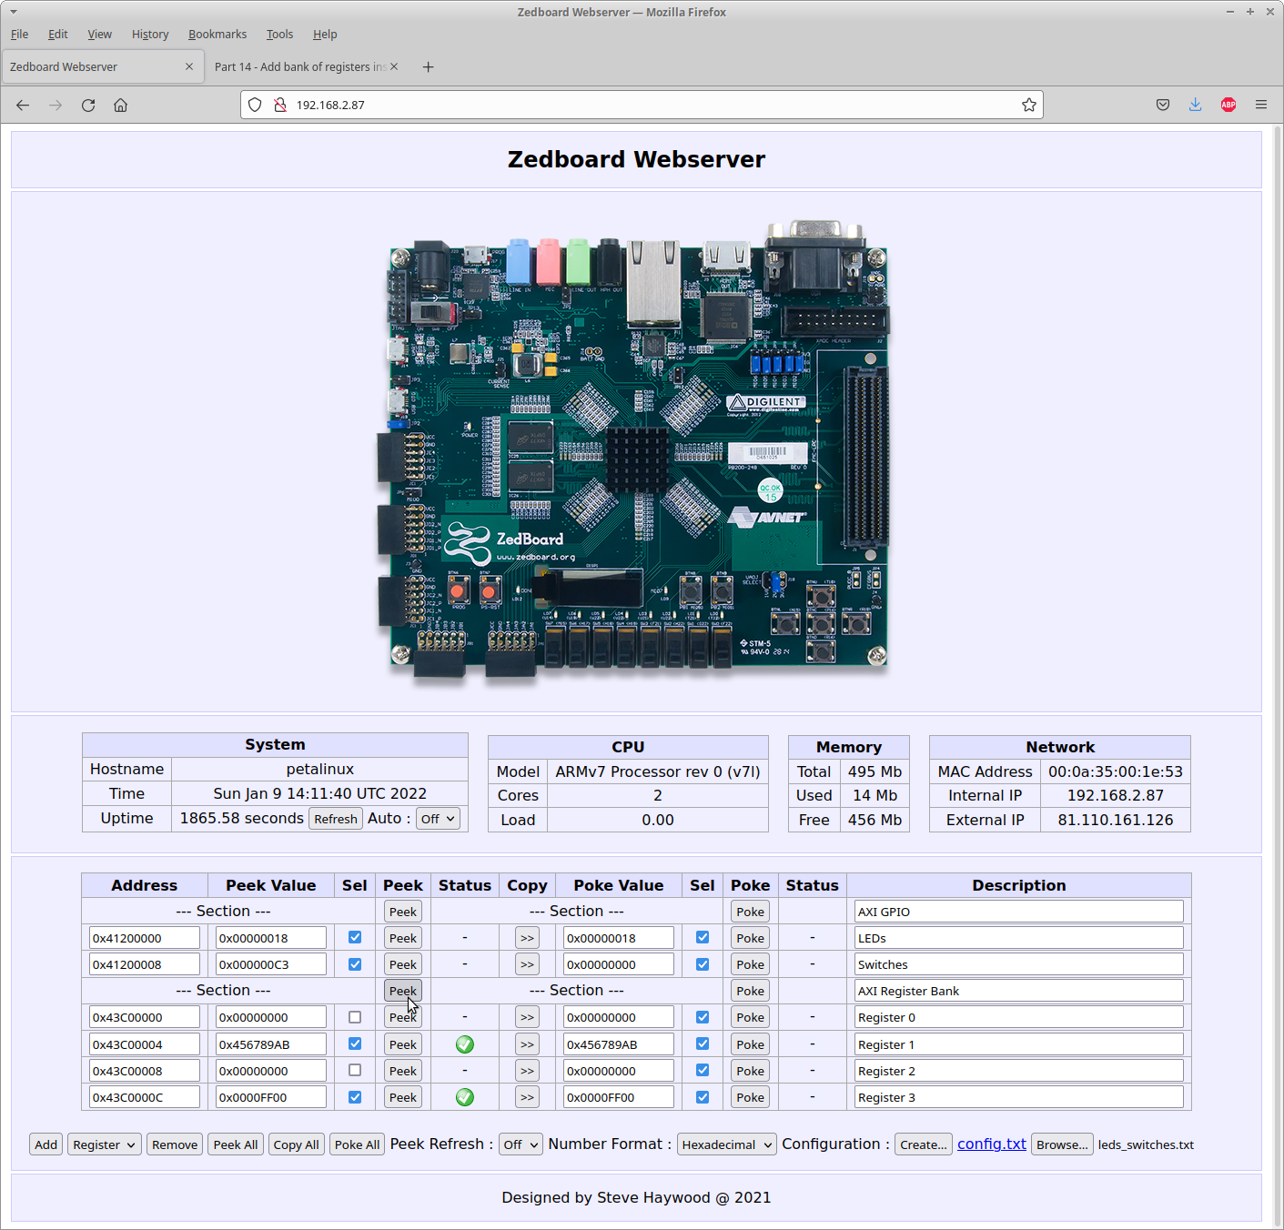This screenshot has width=1284, height=1230.
Task: Reload the current page
Action: click(88, 106)
